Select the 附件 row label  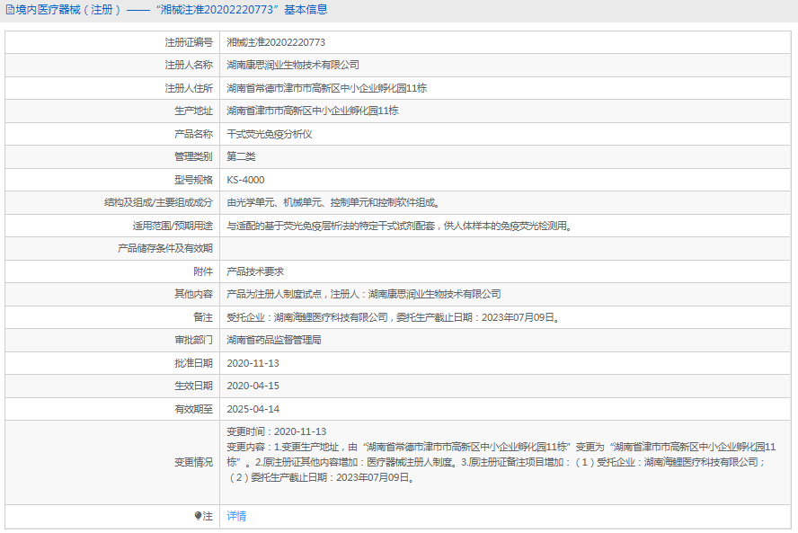203,271
